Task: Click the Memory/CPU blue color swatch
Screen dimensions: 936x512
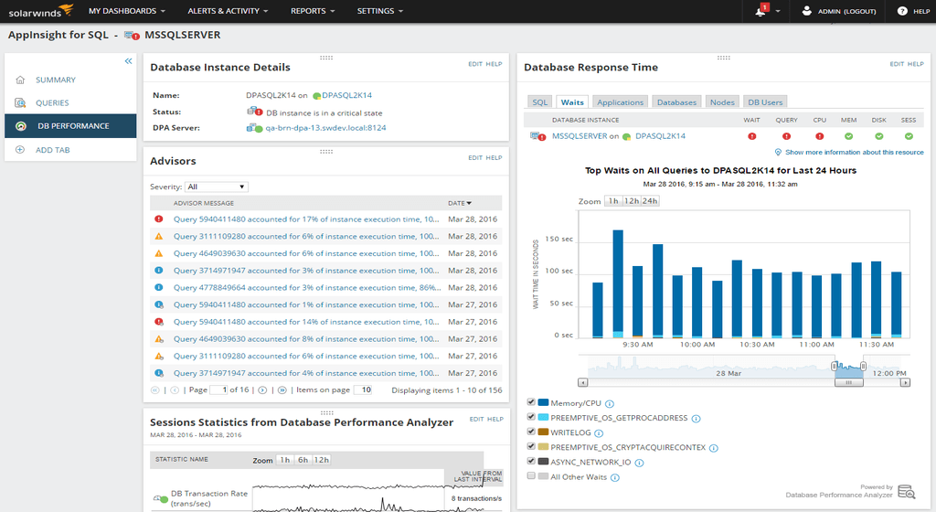Action: click(x=543, y=402)
